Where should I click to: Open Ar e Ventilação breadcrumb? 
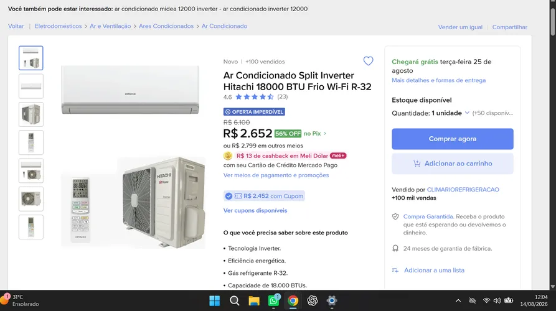pos(110,26)
